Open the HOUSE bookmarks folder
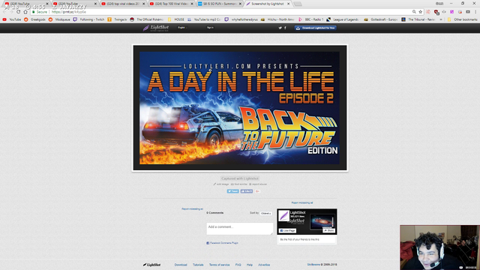Viewport: 480px width, 270px height. click(x=176, y=19)
